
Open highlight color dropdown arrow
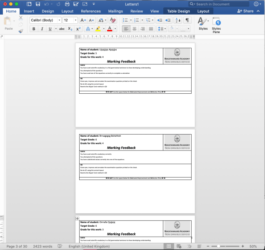tap(104, 29)
